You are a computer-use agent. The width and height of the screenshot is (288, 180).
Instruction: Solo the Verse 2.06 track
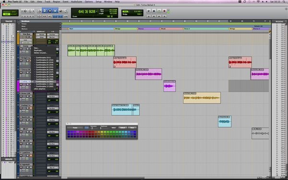[x=28, y=96]
